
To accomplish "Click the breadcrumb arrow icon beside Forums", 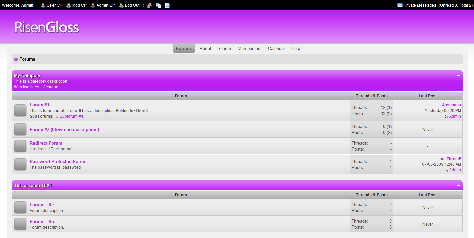I will click(16, 59).
